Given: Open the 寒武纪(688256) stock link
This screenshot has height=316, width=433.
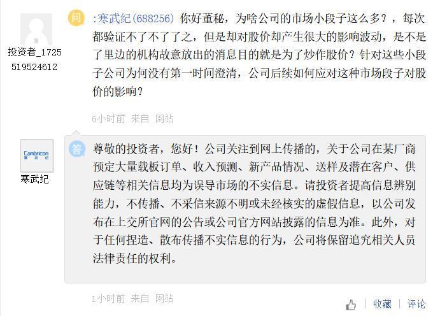Looking at the screenshot, I should point(134,18).
